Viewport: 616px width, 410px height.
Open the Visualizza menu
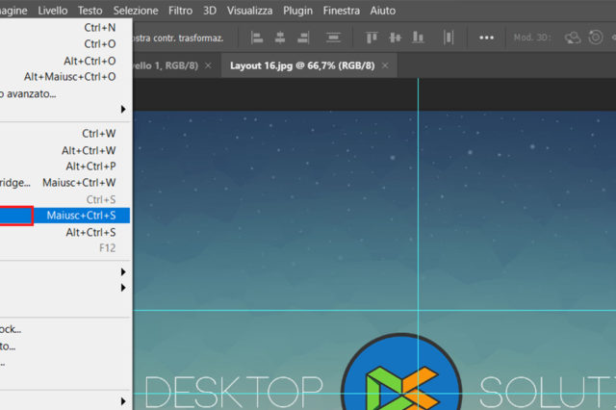[x=249, y=11]
